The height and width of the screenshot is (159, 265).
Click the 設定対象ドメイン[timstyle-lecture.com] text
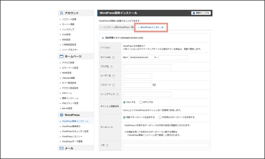pos(124,38)
